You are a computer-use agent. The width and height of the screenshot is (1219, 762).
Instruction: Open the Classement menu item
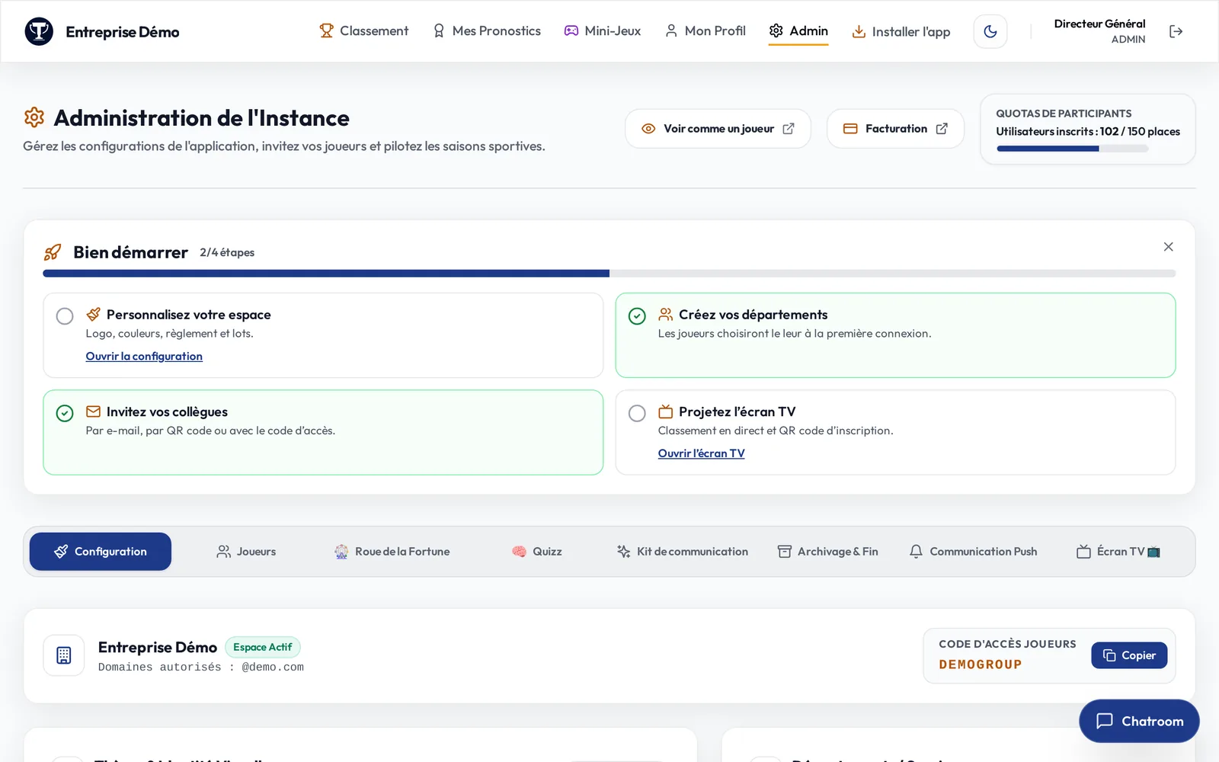(364, 30)
